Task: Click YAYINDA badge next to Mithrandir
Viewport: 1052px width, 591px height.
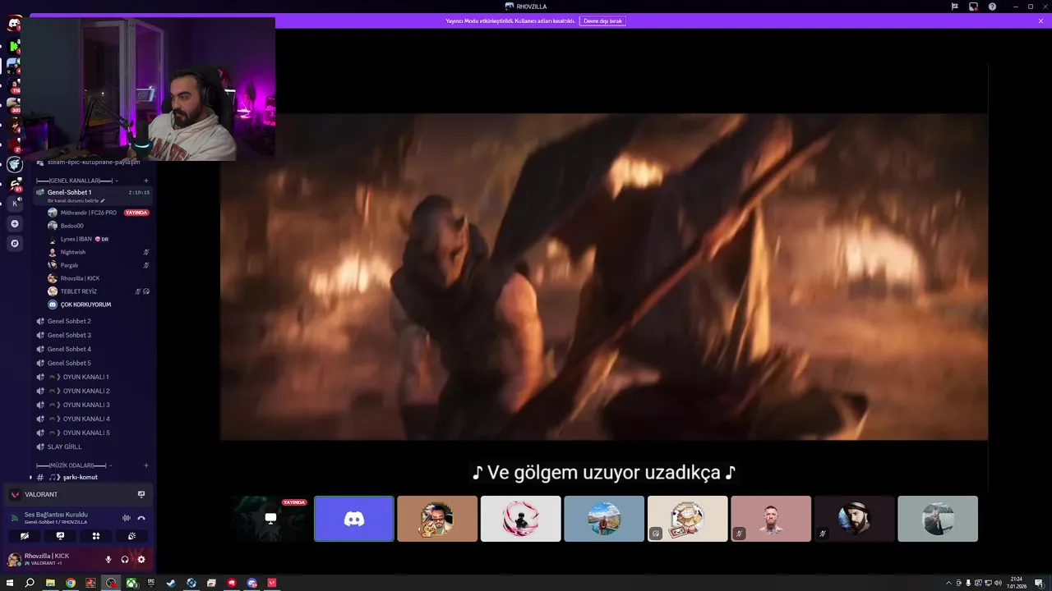Action: (136, 213)
